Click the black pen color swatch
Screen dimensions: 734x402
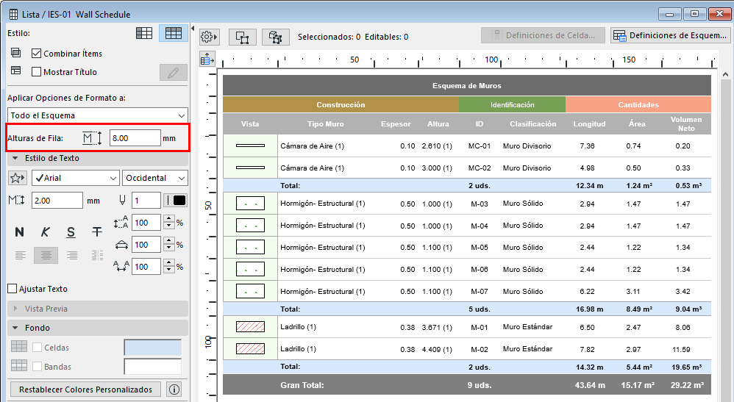point(179,201)
